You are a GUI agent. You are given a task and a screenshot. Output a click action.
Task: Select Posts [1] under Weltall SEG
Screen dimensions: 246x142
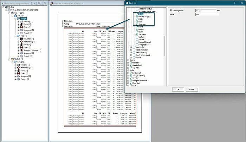(24, 70)
